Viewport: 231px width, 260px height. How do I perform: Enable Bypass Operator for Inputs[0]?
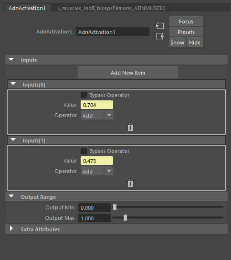click(x=84, y=95)
